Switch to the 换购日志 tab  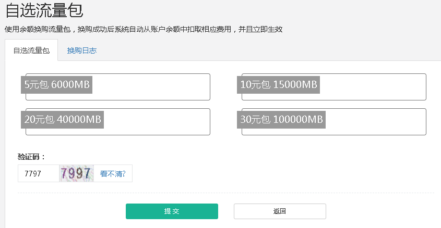(82, 50)
